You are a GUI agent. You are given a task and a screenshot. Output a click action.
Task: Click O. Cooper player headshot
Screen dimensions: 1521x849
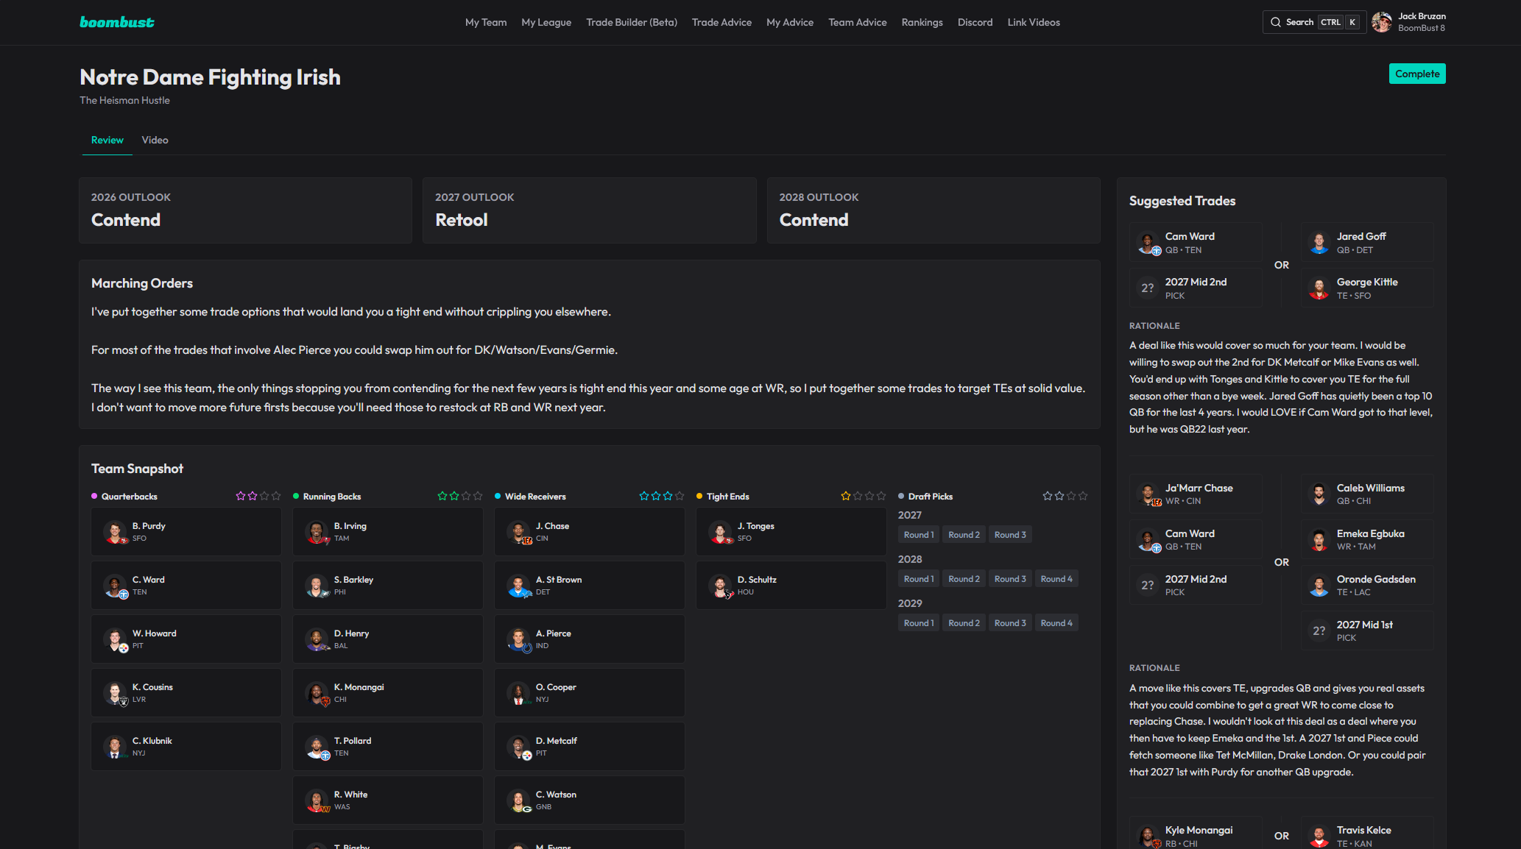(518, 693)
